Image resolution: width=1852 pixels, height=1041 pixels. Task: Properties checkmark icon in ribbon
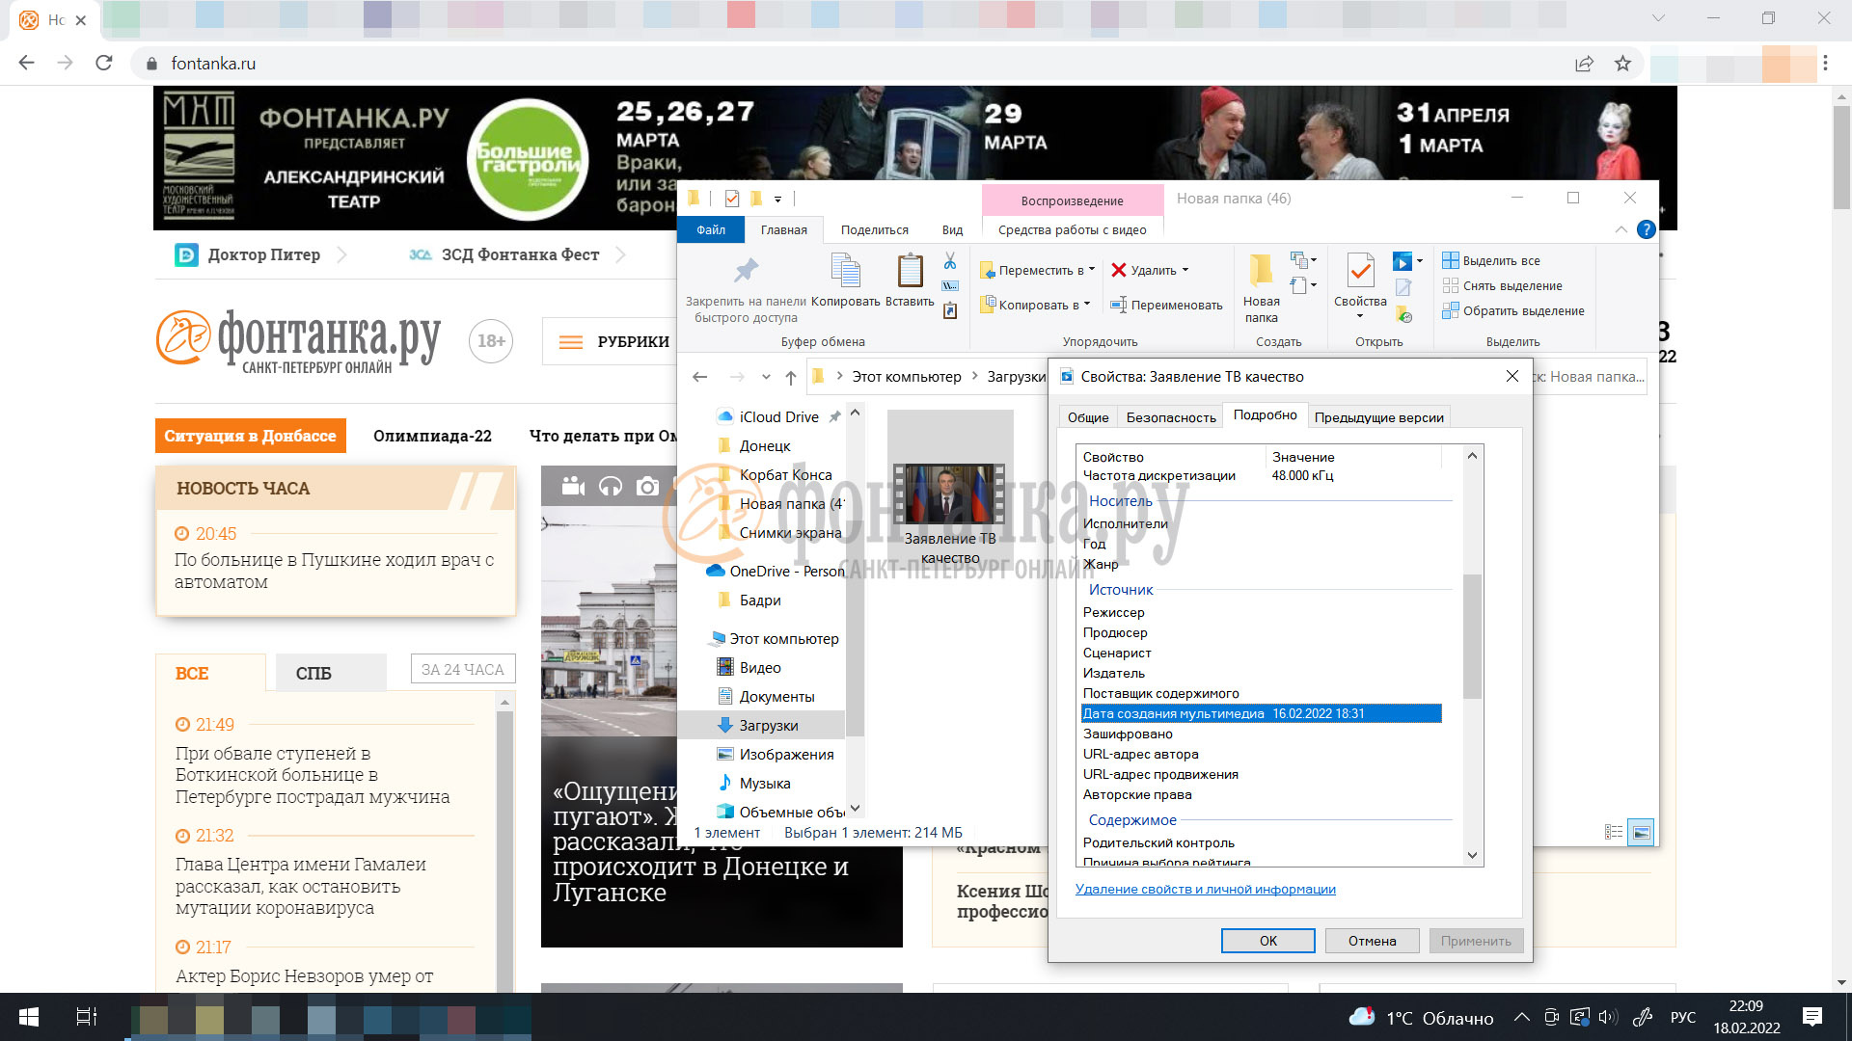(1360, 271)
